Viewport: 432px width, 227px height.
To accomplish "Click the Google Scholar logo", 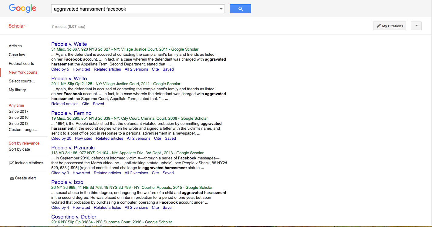I will click(x=22, y=8).
